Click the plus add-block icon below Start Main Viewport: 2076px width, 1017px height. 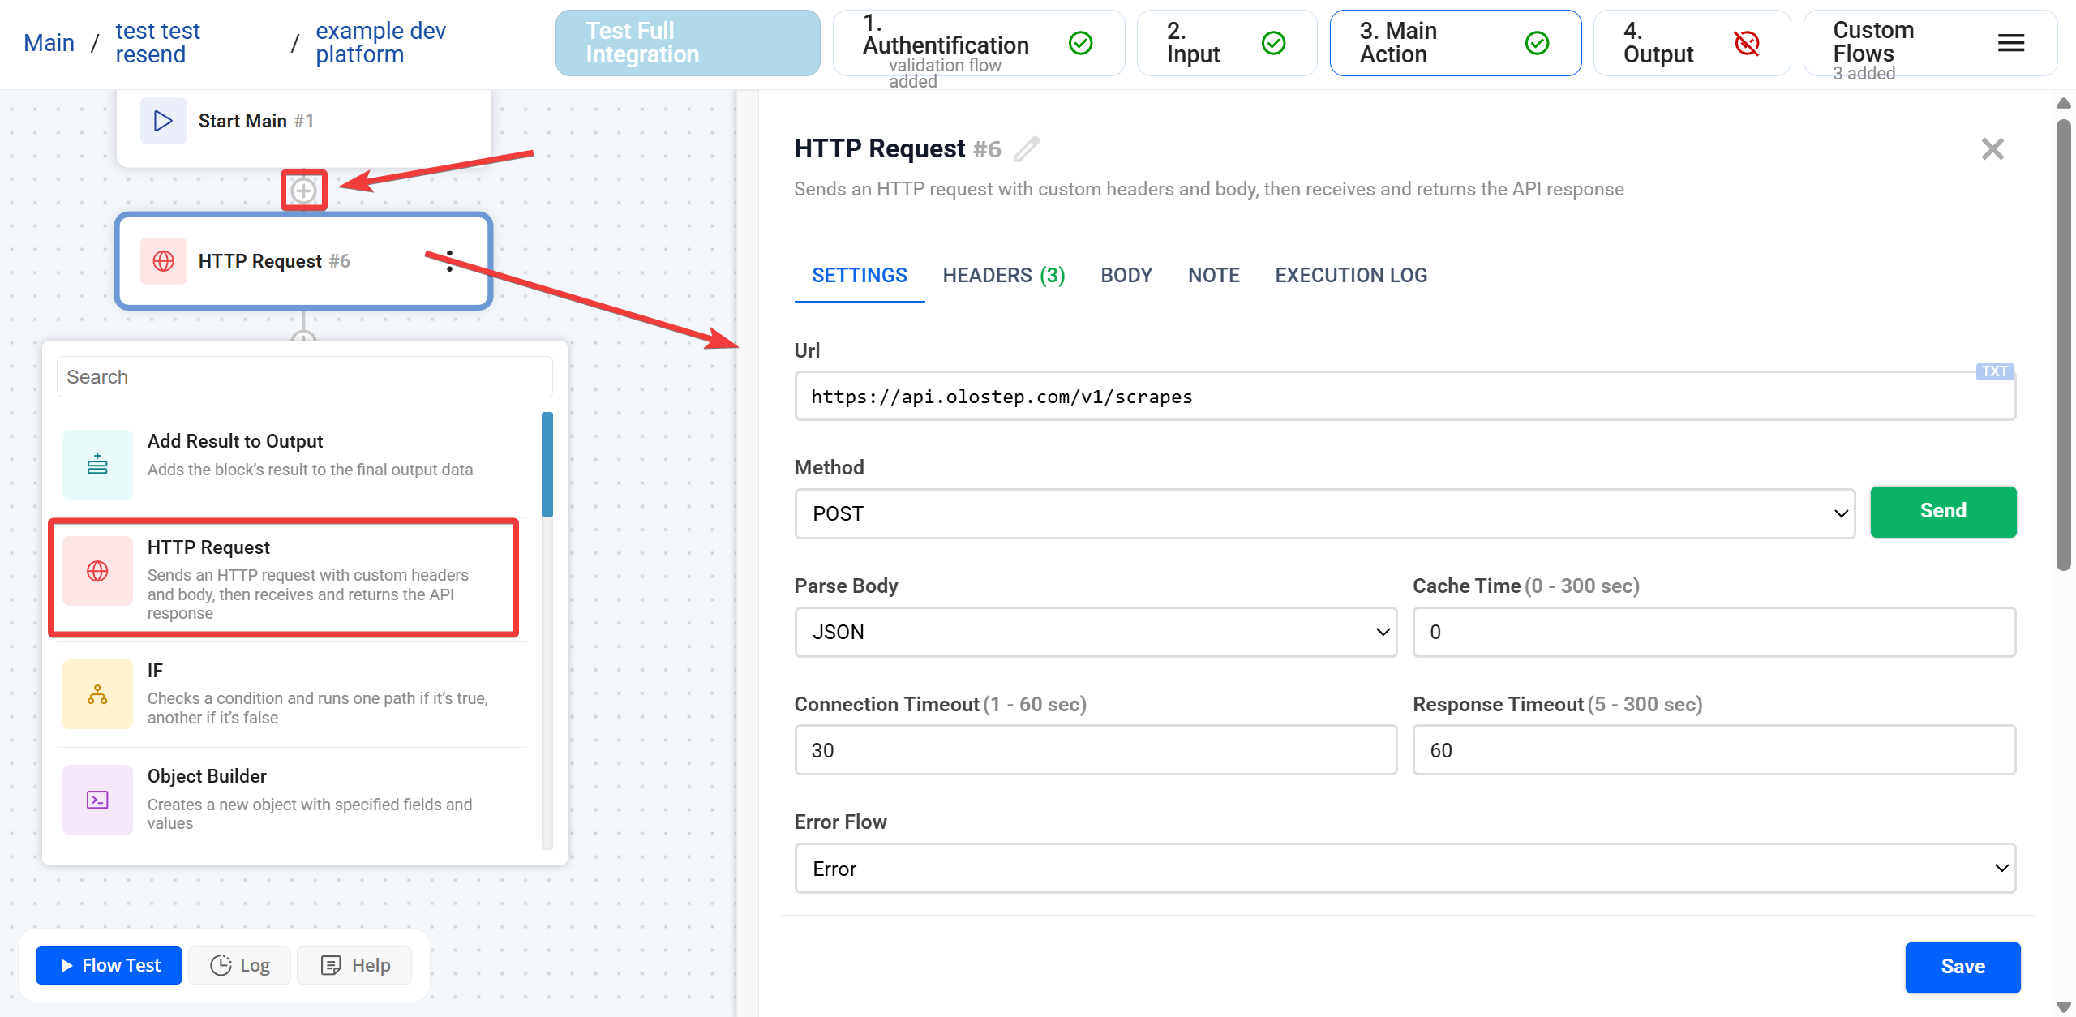[x=303, y=191]
